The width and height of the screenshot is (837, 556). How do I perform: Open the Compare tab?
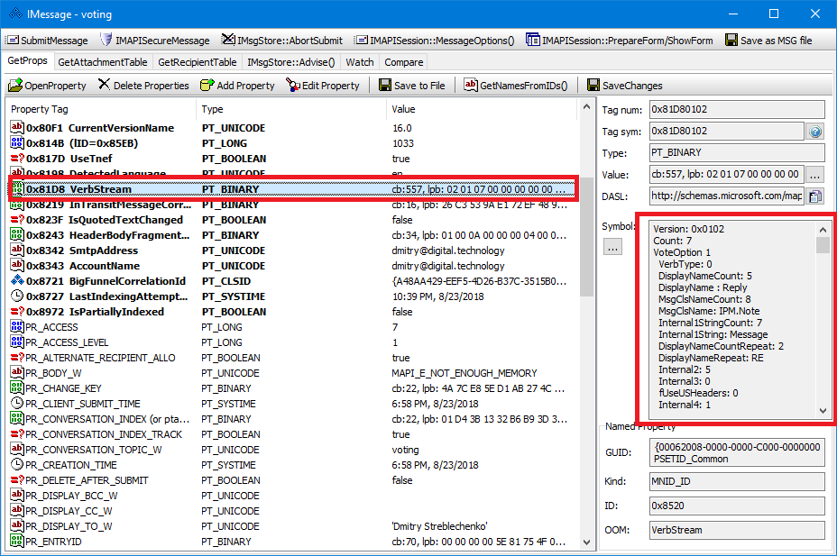[403, 62]
